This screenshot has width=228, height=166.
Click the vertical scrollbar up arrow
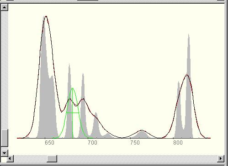4,7
